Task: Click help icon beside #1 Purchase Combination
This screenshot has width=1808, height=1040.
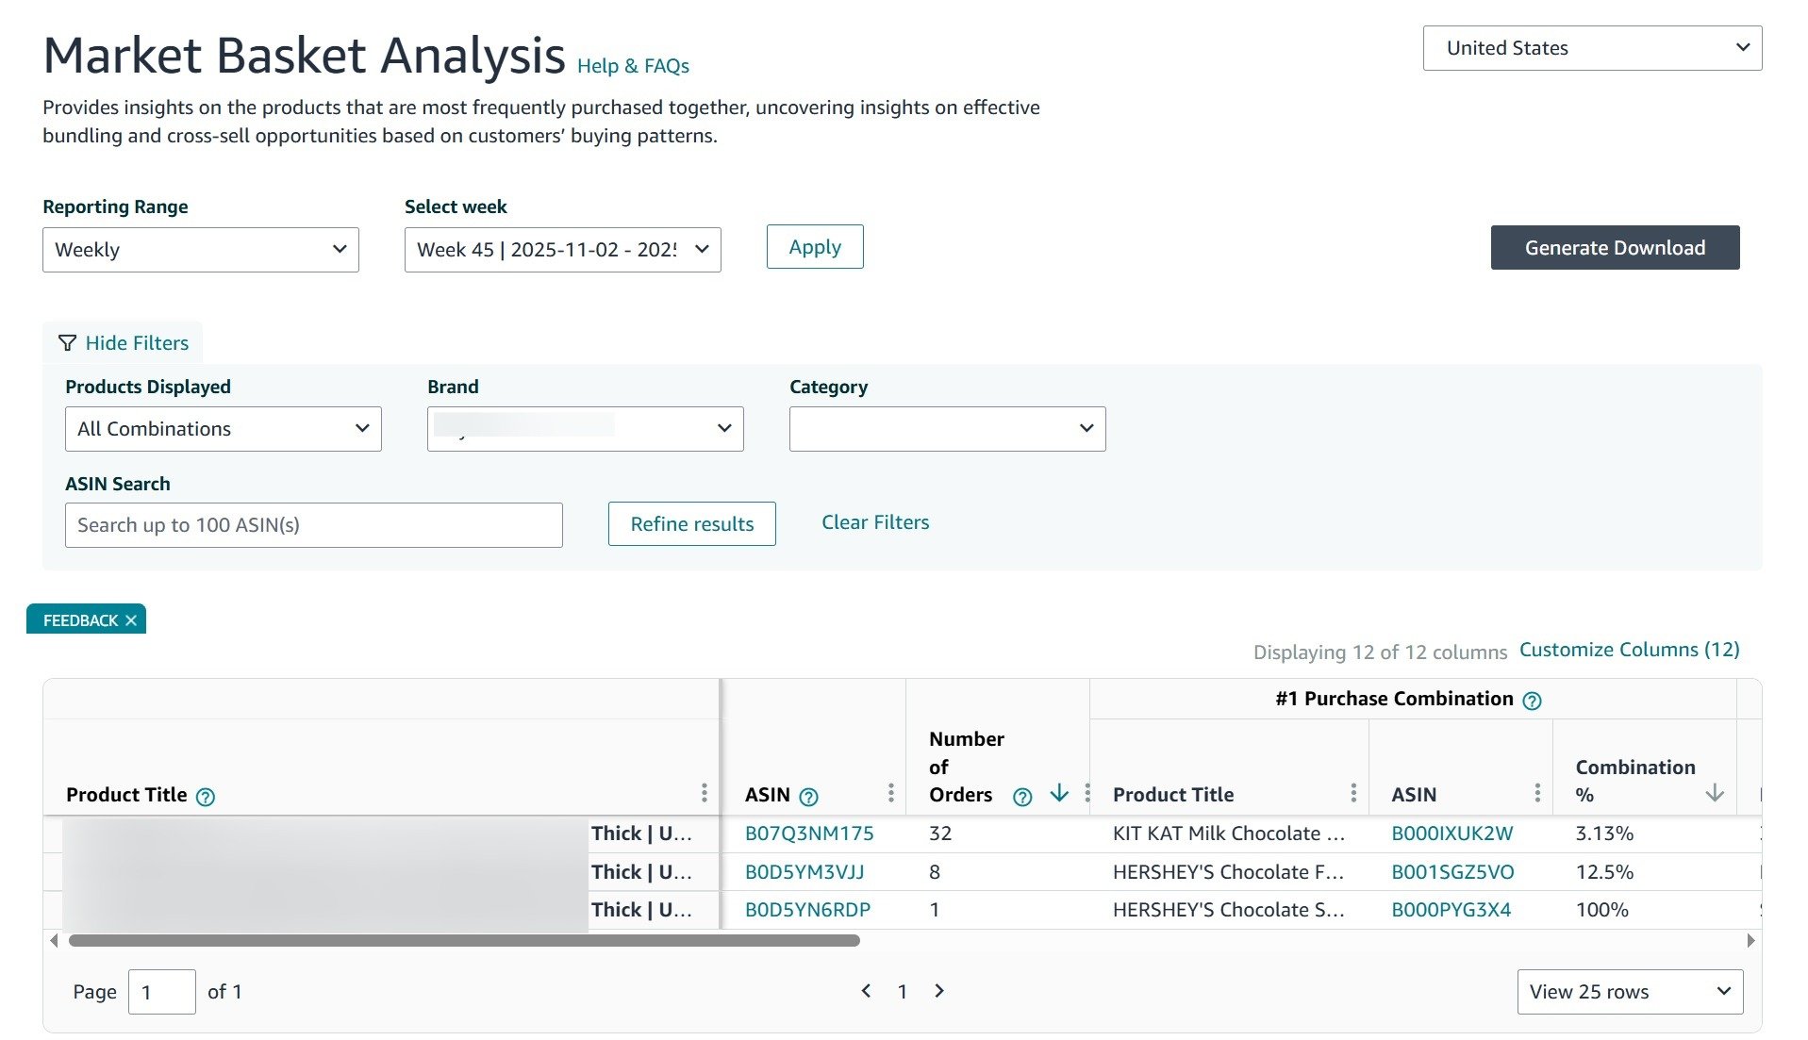Action: 1532,701
